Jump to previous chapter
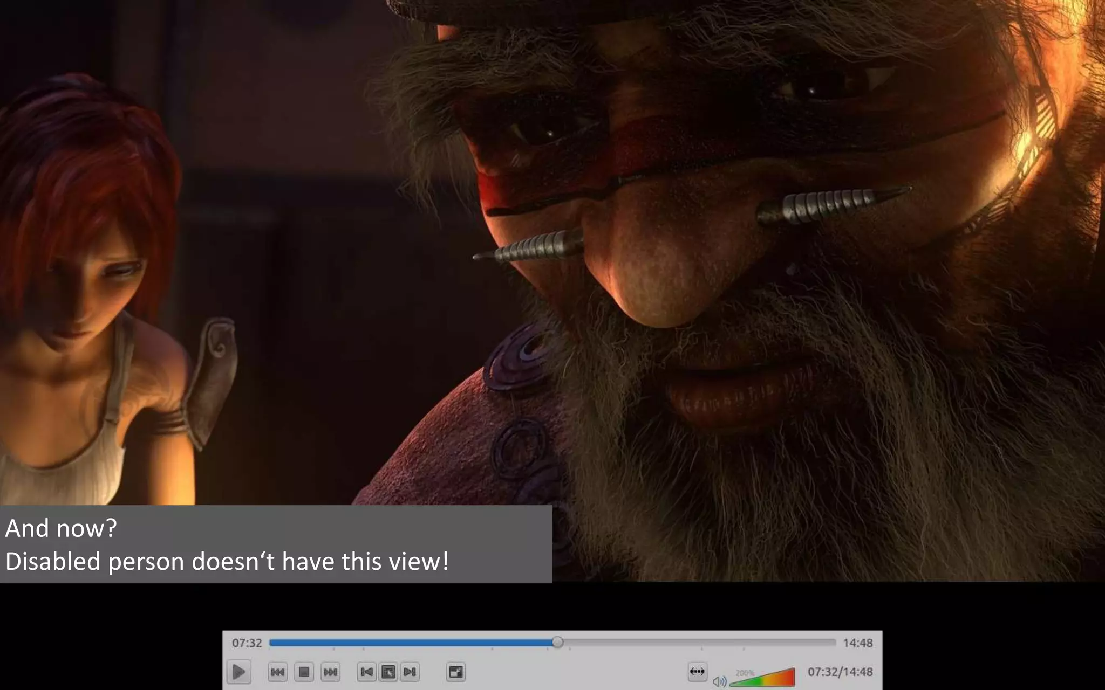The width and height of the screenshot is (1105, 690). [x=366, y=672]
